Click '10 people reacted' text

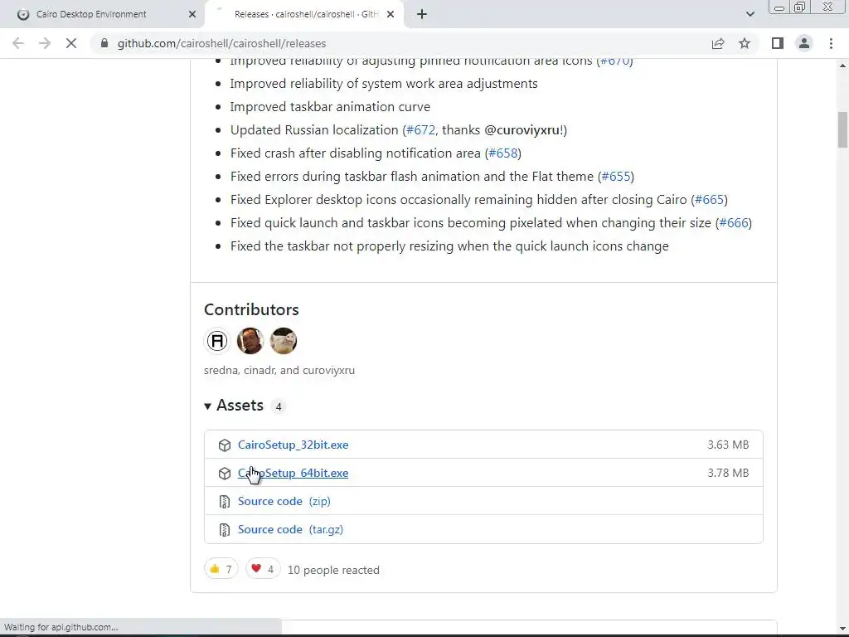pos(333,570)
